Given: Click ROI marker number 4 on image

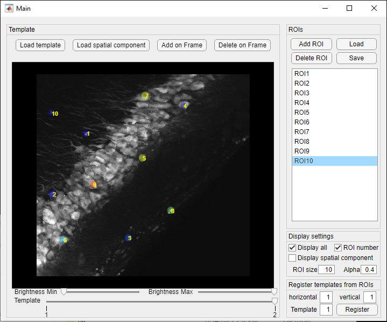Looking at the screenshot, I should tap(184, 106).
